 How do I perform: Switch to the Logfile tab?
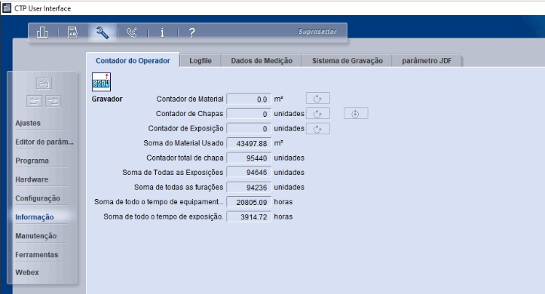201,61
